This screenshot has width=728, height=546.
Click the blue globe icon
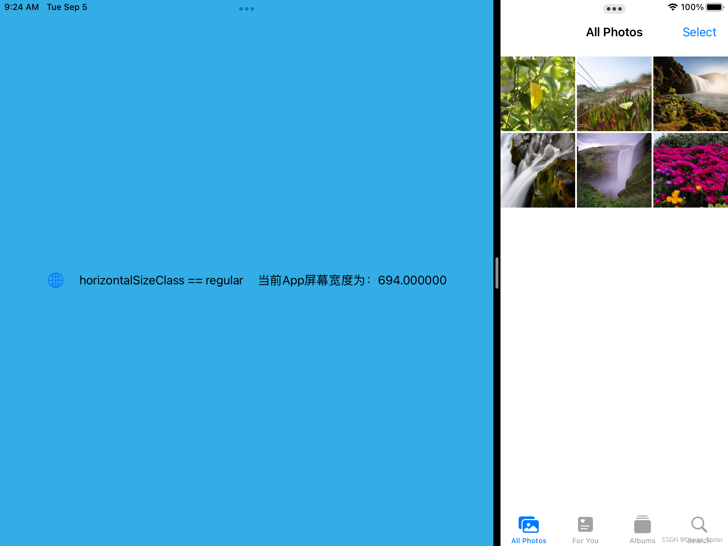pyautogui.click(x=56, y=280)
